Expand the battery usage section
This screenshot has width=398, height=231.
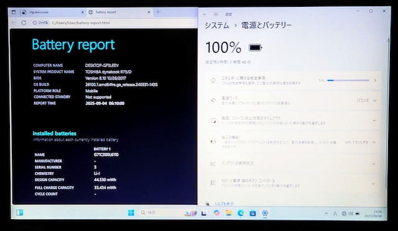pyautogui.click(x=374, y=163)
